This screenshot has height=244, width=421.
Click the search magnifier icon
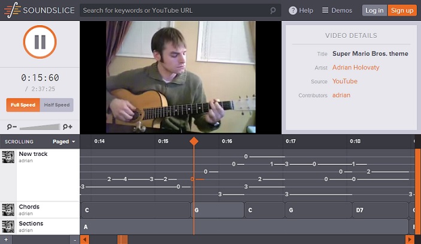(273, 10)
